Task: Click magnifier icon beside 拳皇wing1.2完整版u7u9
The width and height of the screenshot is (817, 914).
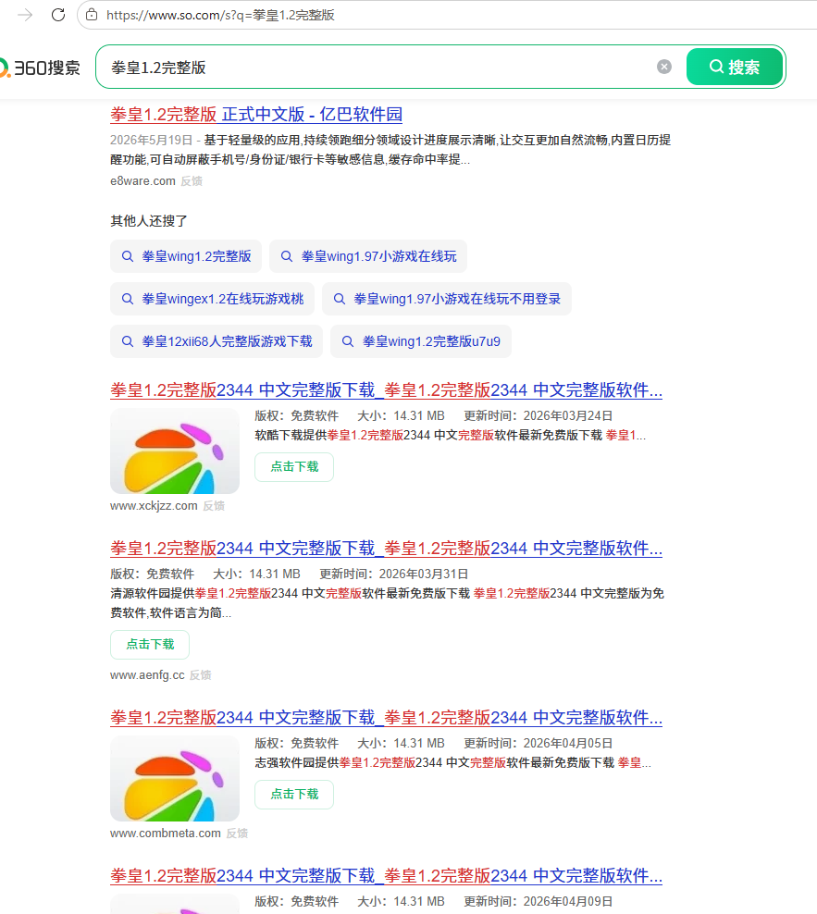Action: [x=347, y=341]
